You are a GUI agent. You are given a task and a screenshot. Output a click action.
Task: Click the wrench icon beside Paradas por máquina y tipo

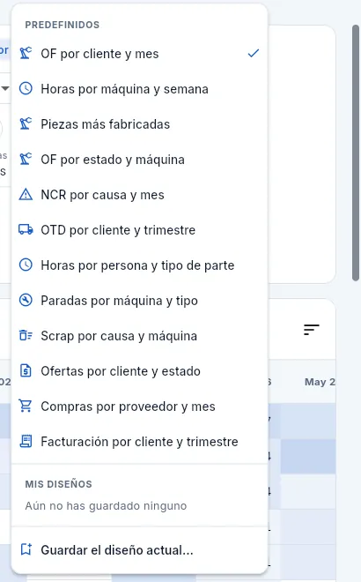(x=26, y=301)
